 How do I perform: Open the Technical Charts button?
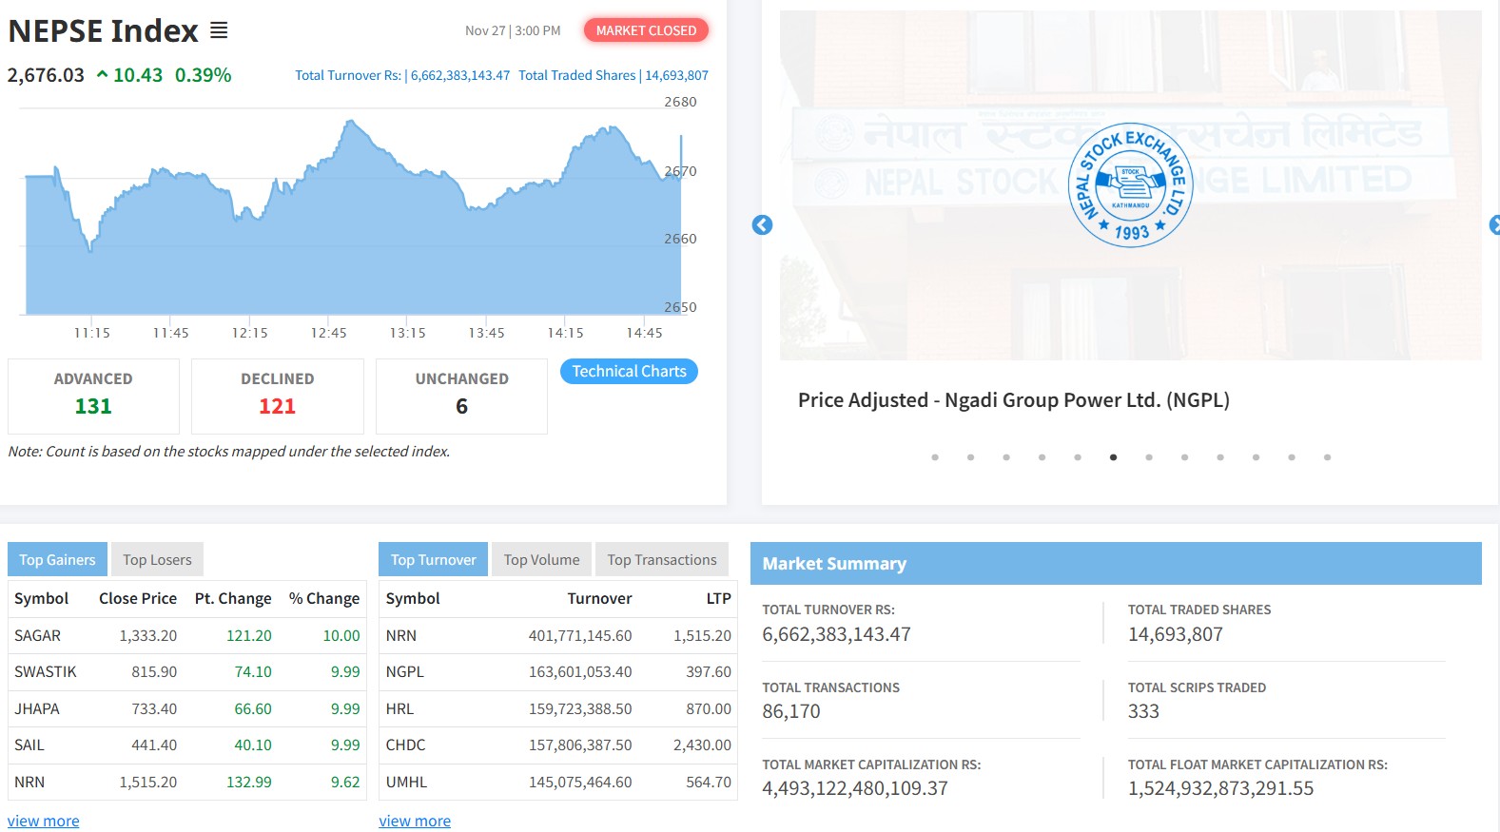[x=629, y=372]
